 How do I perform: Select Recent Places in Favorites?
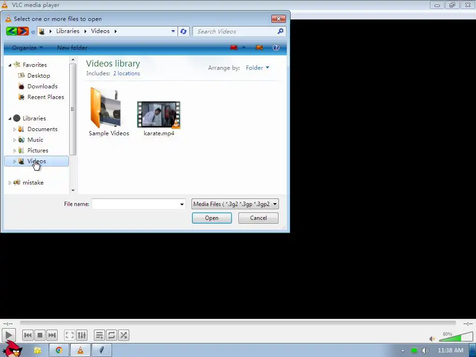point(46,97)
